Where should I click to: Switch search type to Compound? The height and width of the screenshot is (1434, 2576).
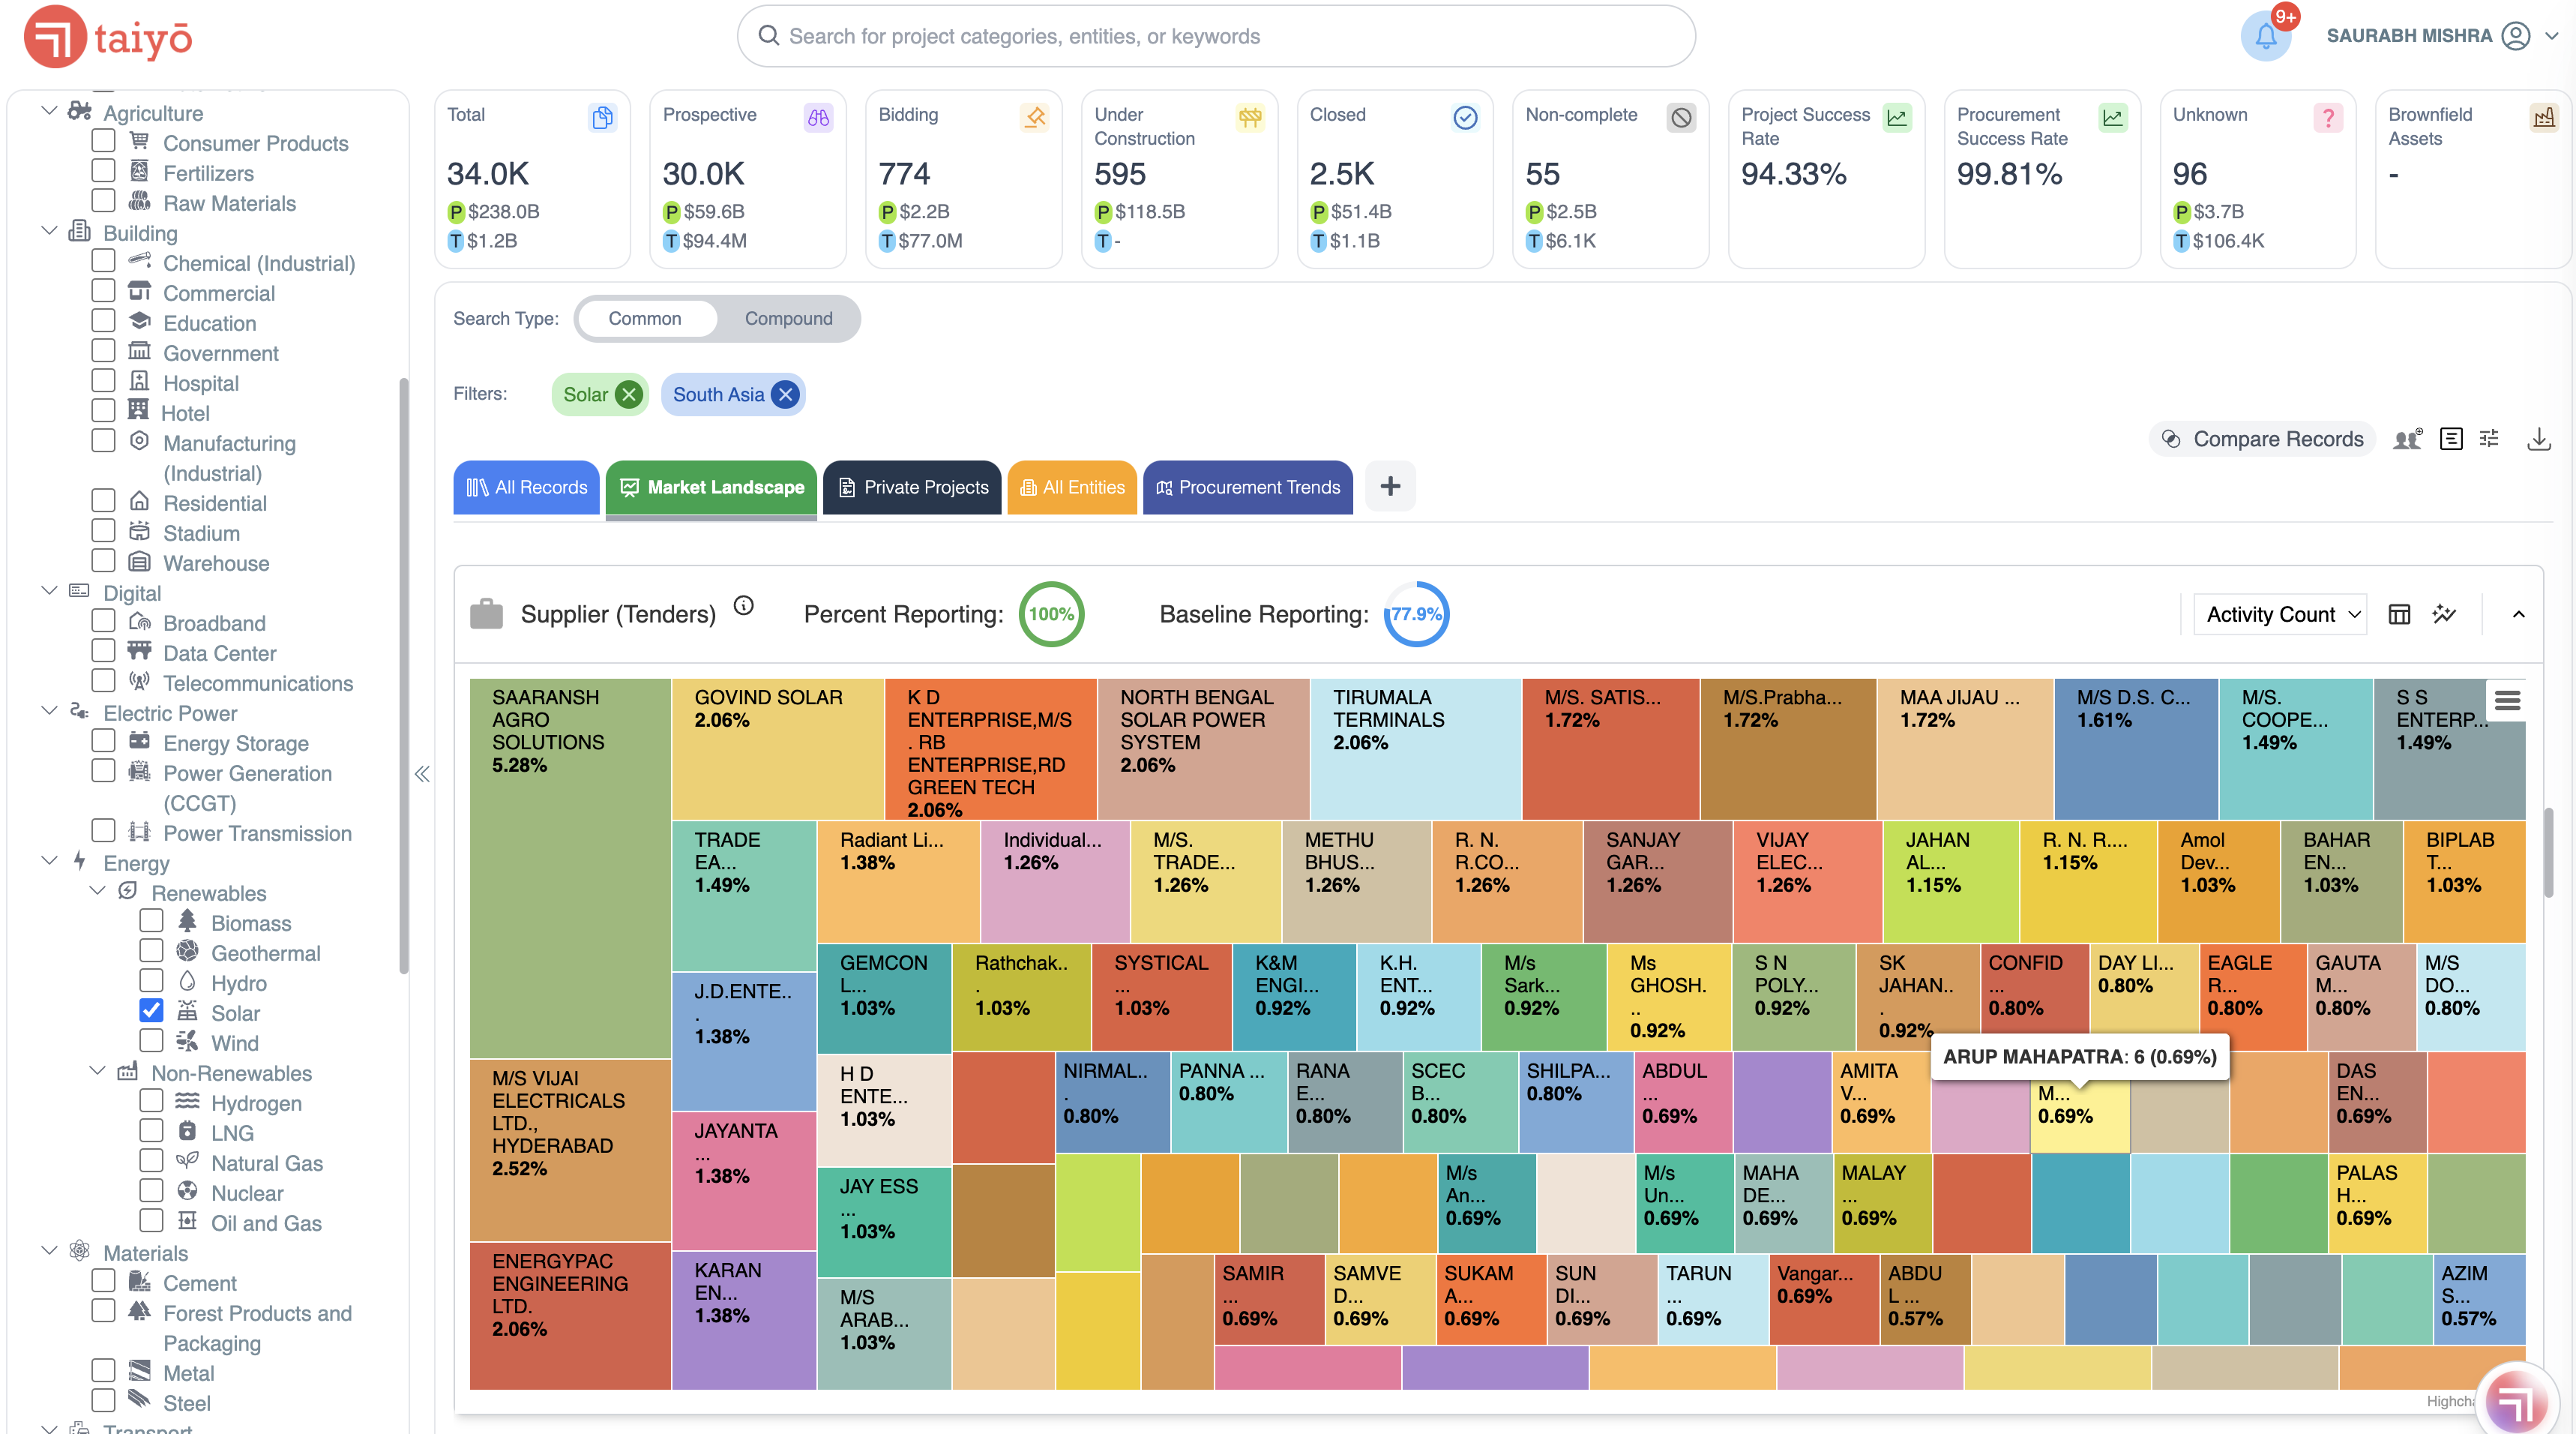788,318
